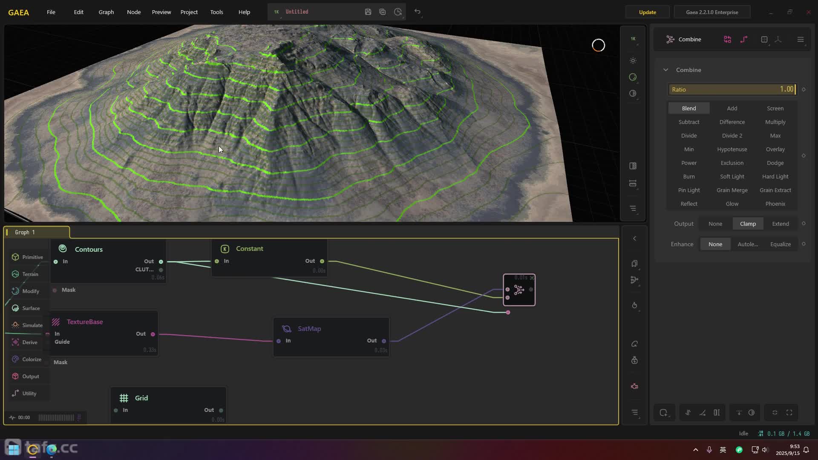
Task: Switch to the Graph 1 tab
Action: click(25, 232)
